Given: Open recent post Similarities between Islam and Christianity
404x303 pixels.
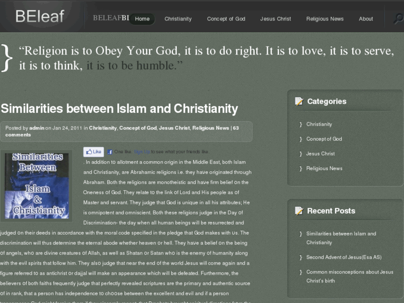Looking at the screenshot, I should pos(341,238).
